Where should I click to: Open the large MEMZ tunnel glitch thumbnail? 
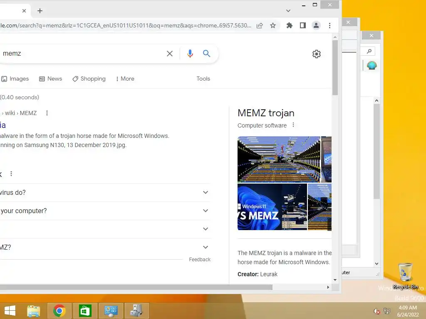pos(279,159)
